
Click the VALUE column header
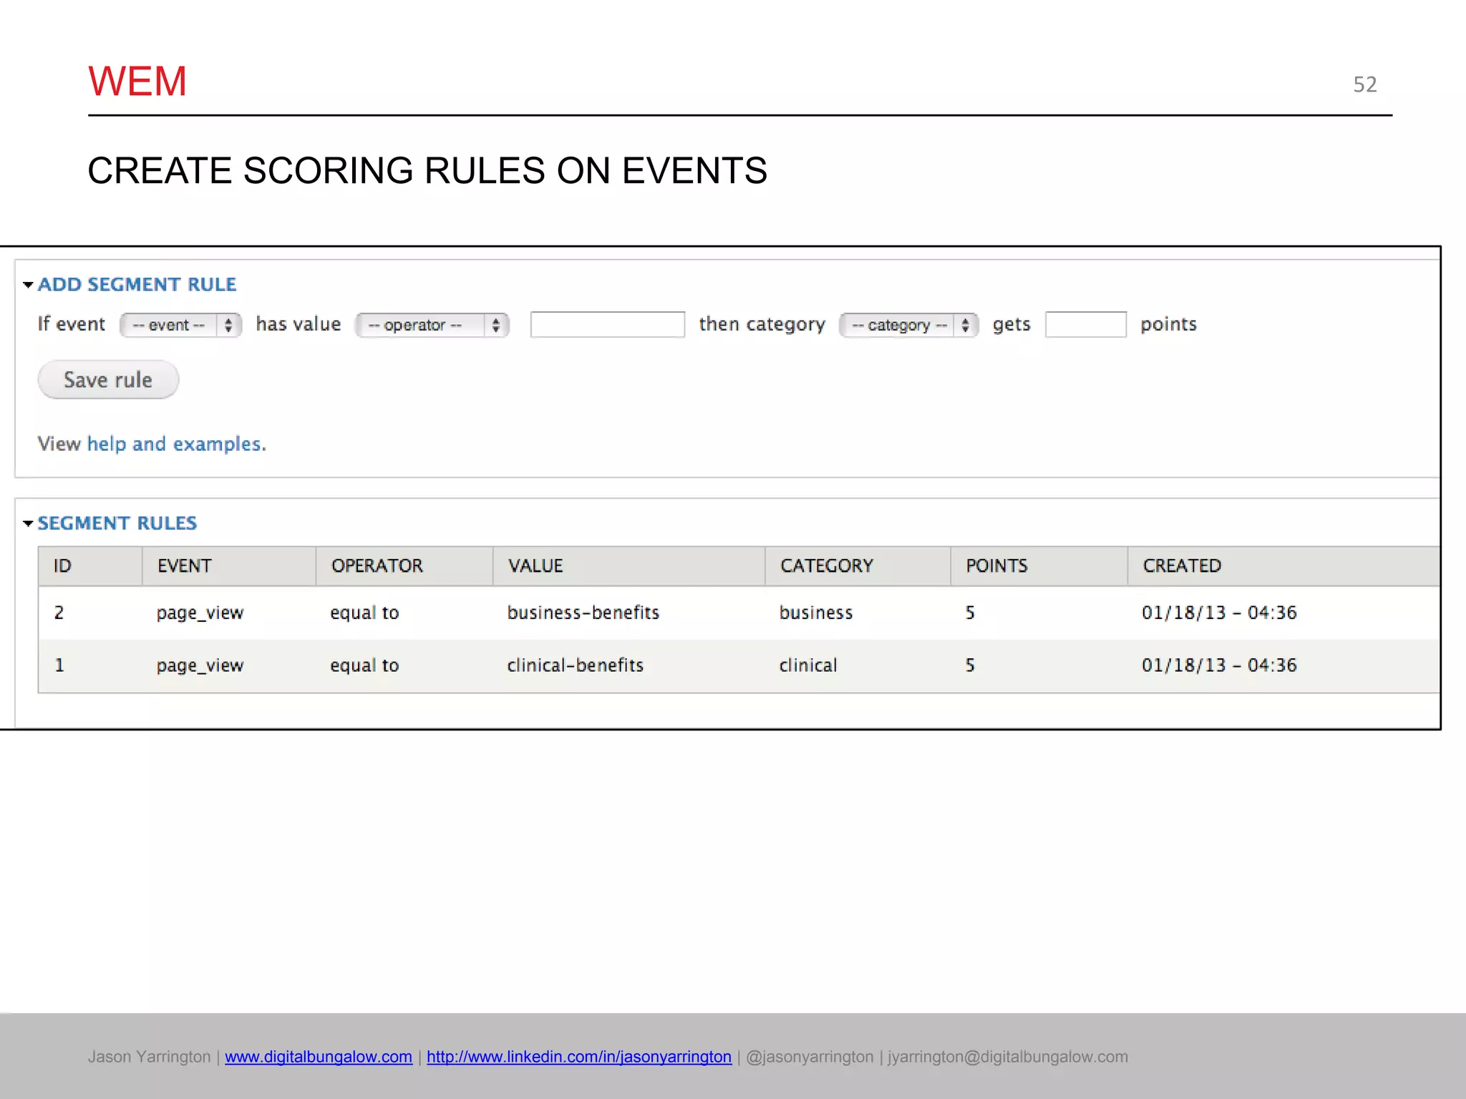pos(629,566)
